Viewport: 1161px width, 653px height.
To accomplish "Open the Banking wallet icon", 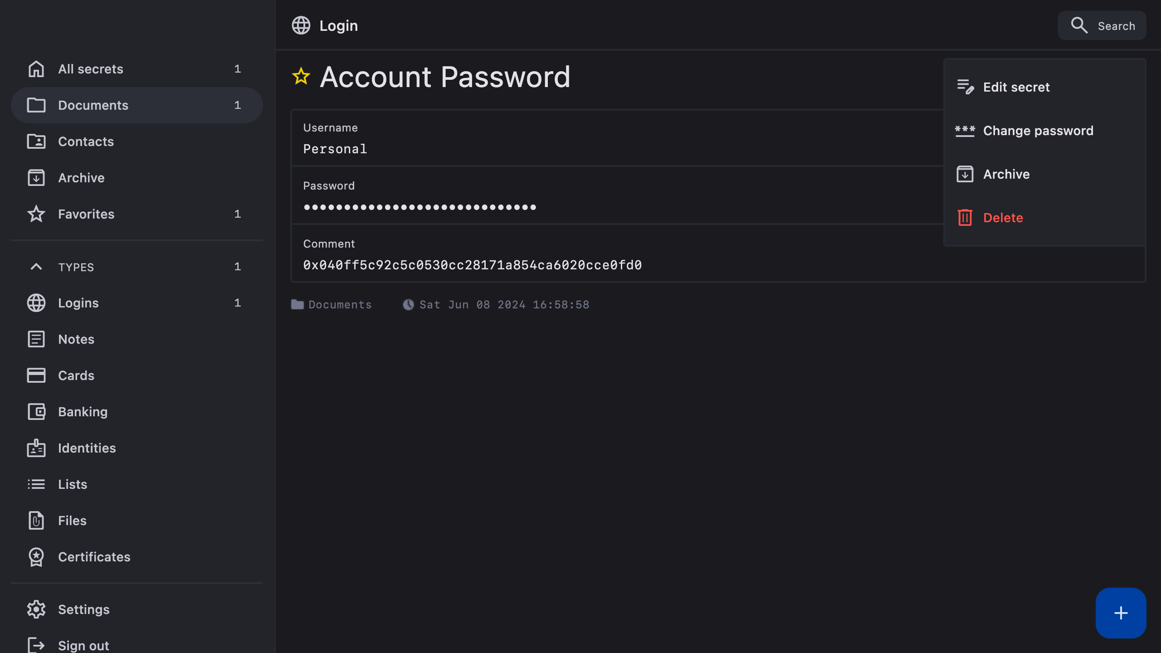I will coord(36,412).
